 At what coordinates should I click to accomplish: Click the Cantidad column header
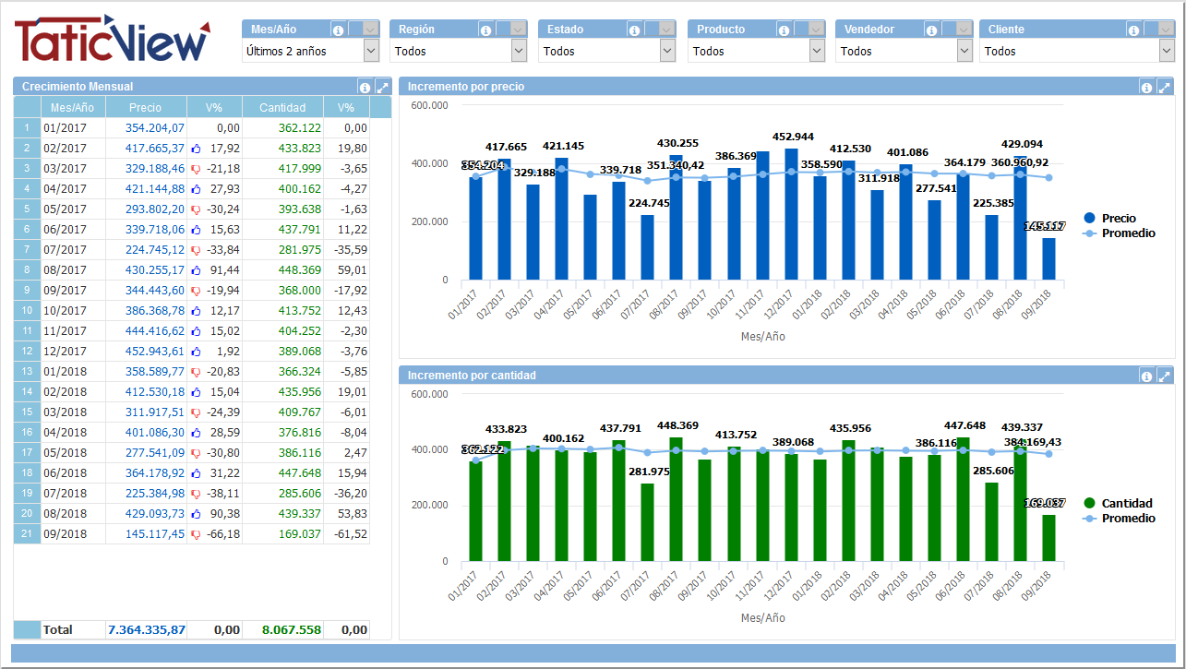coord(282,108)
